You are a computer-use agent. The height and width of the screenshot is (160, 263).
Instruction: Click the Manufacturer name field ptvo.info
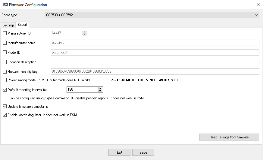[155, 43]
